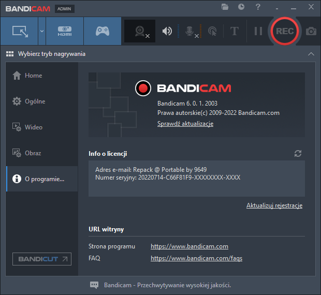
Task: Click the Aktualizuj rejestrację link
Action: click(x=274, y=205)
